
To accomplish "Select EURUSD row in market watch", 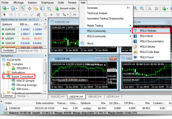I will coord(22,29).
